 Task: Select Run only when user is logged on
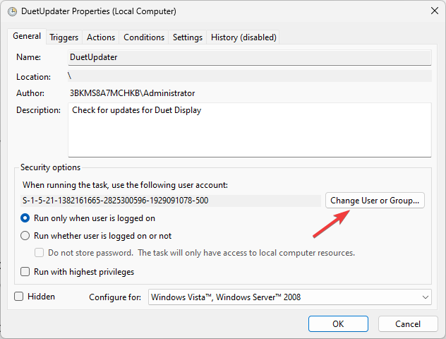26,218
